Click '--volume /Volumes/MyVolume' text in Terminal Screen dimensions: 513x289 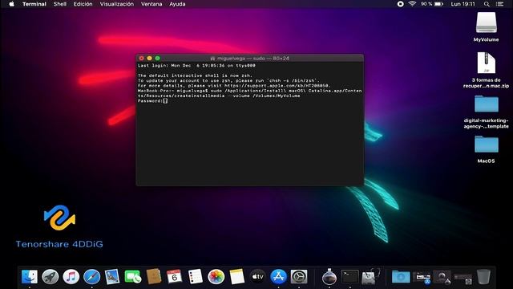[264, 96]
